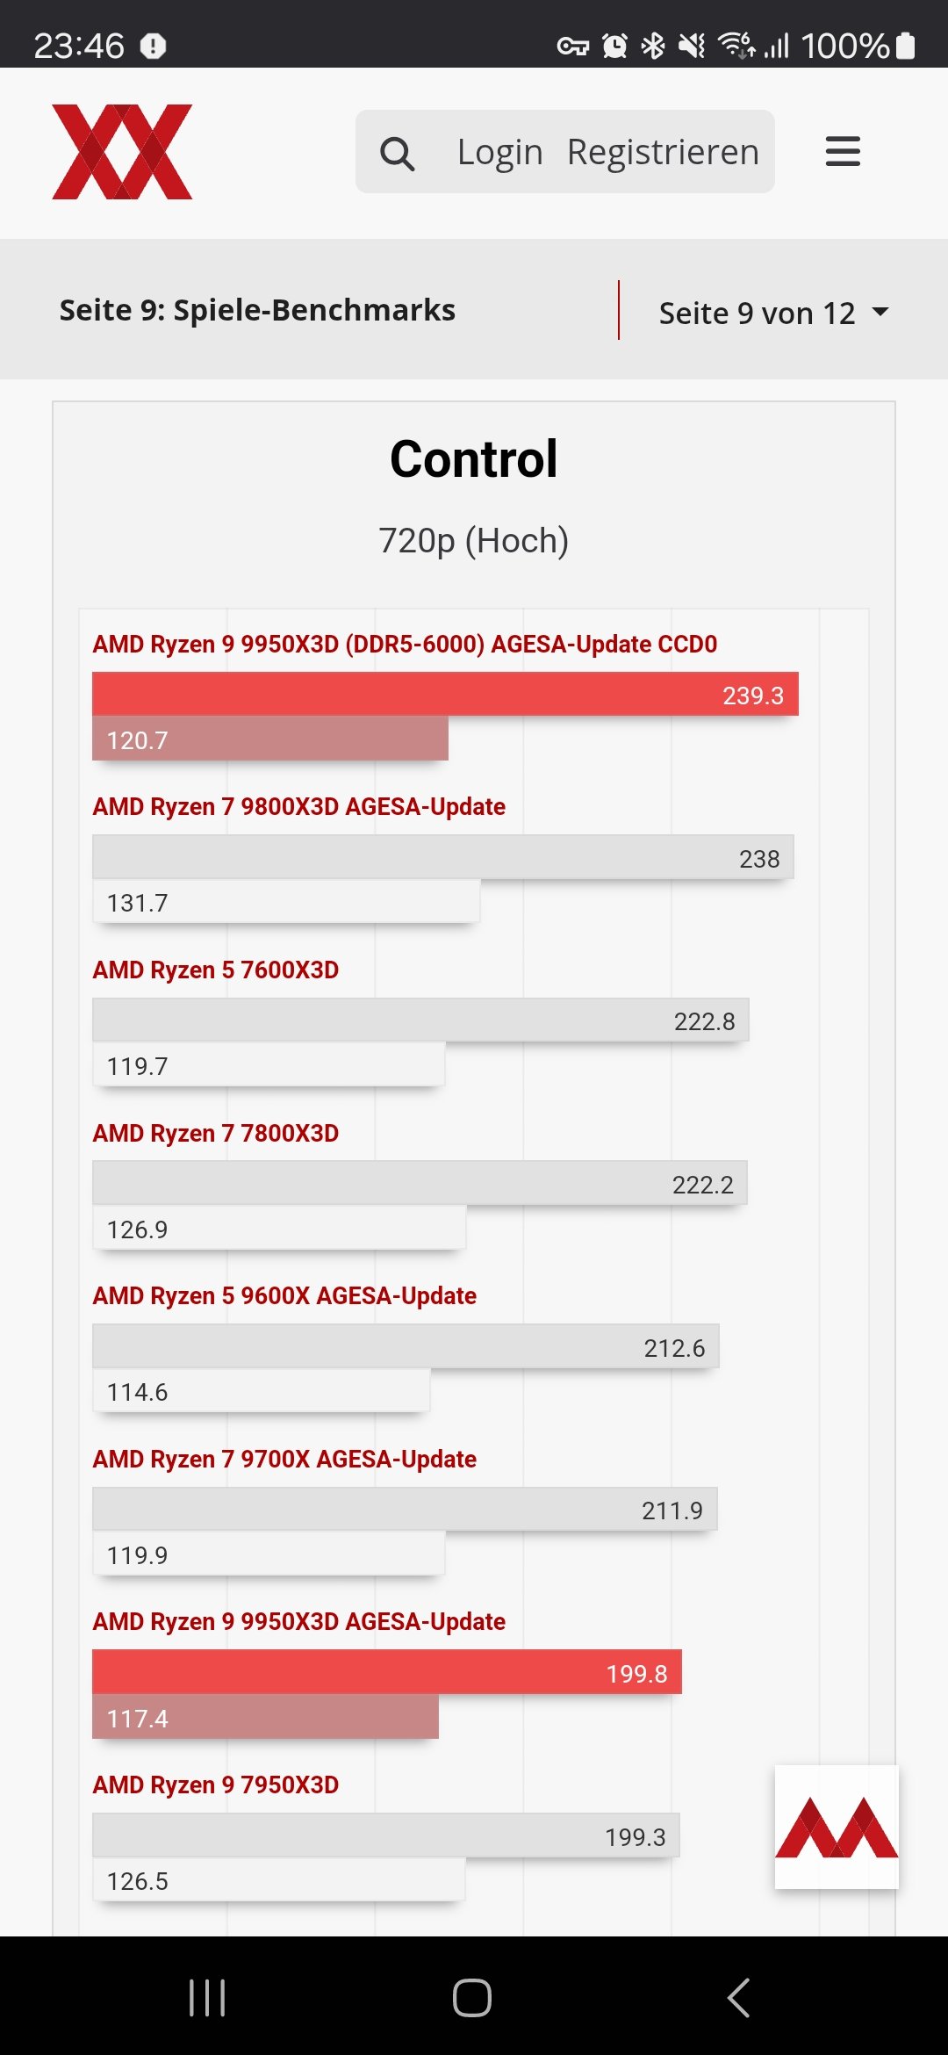Open search with the magnifier icon
Viewport: 948px width, 2055px height.
pyautogui.click(x=397, y=153)
